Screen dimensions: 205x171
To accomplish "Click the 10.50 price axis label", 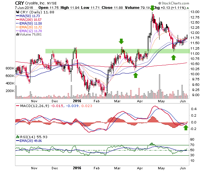I will point(195,64).
